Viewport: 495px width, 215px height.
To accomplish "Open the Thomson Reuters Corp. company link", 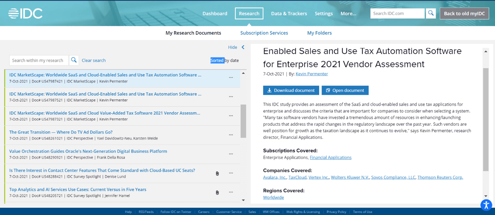I will (x=440, y=177).
